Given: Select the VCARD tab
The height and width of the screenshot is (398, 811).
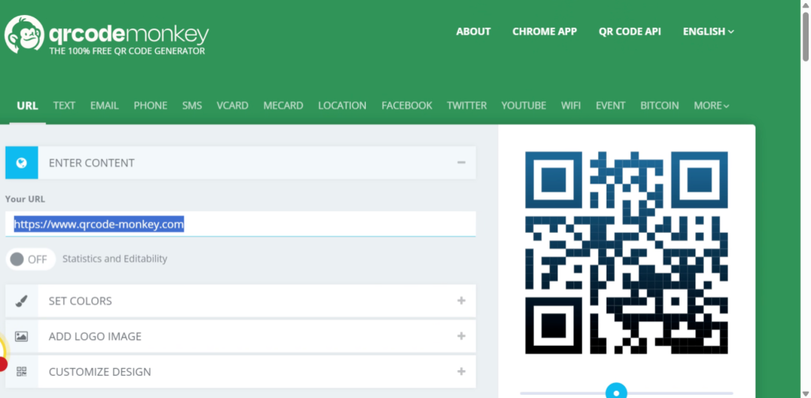Looking at the screenshot, I should 232,105.
